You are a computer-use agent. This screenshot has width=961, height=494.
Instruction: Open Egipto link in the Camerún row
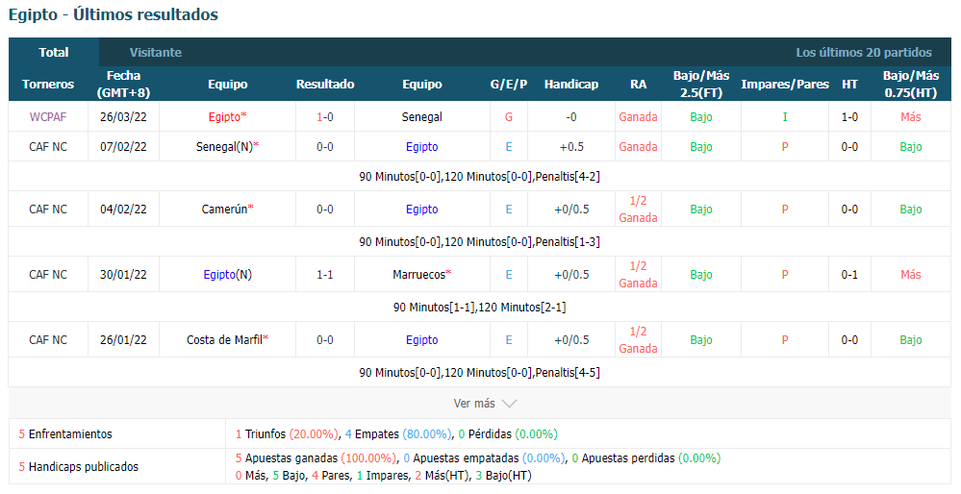pos(421,209)
